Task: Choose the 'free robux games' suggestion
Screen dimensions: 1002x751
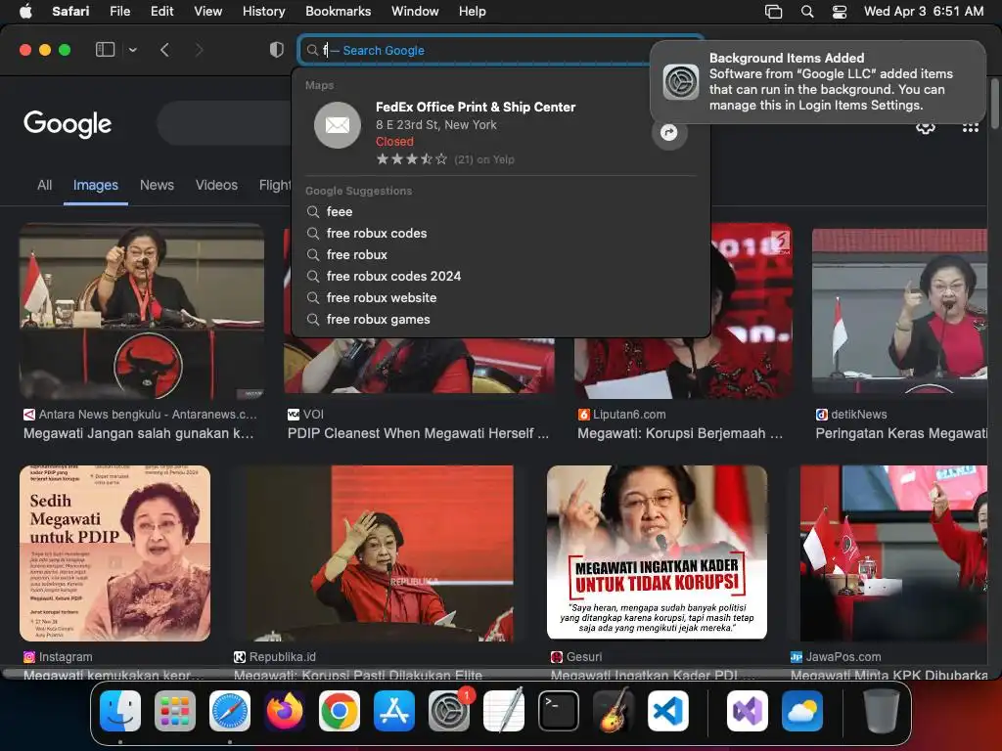Action: point(500,320)
